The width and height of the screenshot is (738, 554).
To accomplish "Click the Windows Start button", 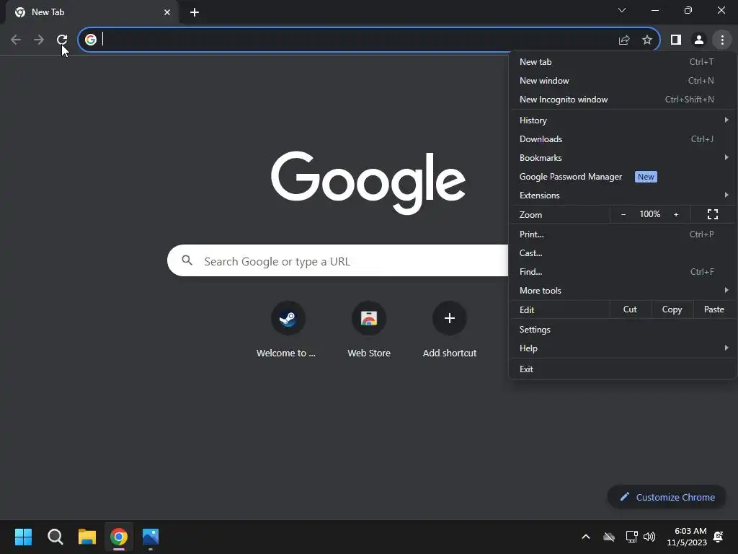I will tap(23, 537).
